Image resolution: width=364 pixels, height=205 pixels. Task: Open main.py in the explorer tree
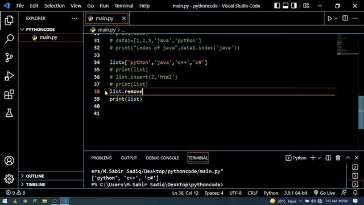click(51, 38)
